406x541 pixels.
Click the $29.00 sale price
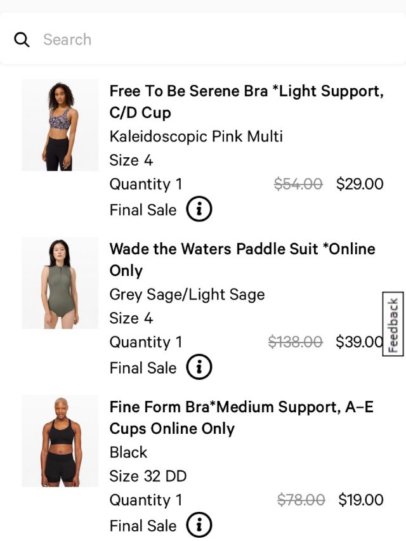pos(360,184)
